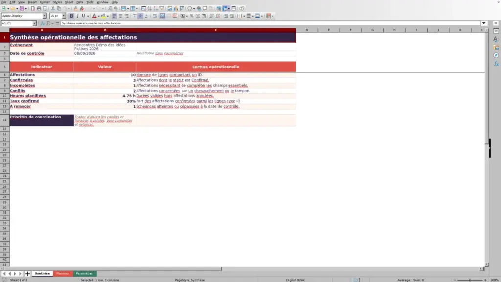501x282 pixels.
Task: Open the Data menu
Action: click(80, 2)
